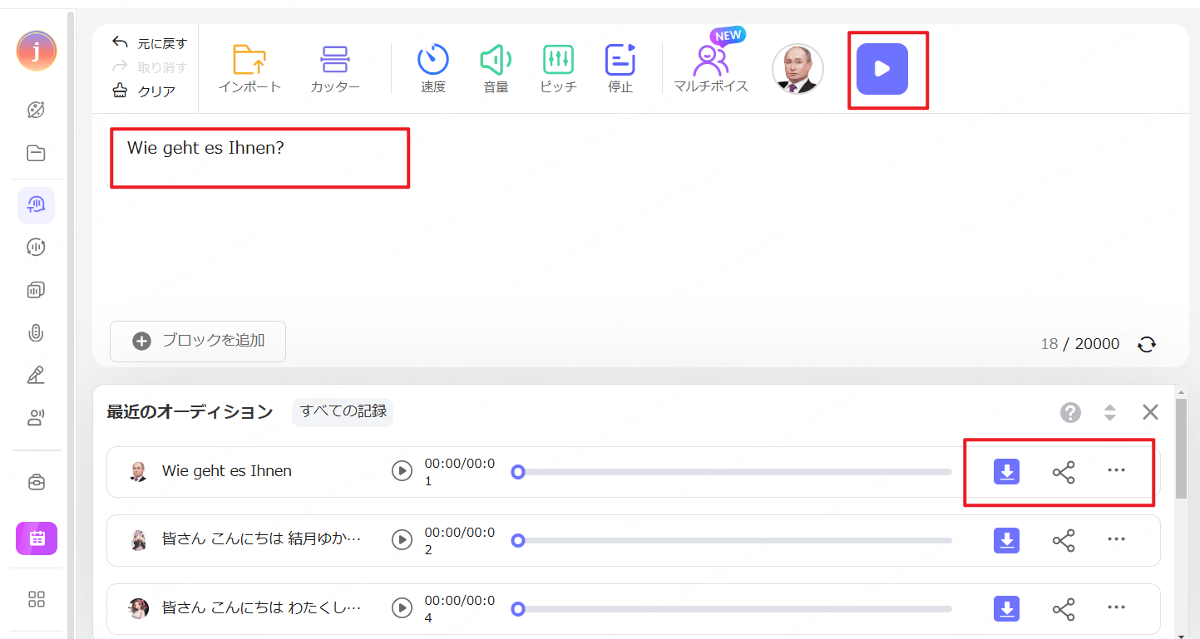The height and width of the screenshot is (639, 1200).
Task: Click voice avatar in わたくし row
Action: [x=138, y=609]
